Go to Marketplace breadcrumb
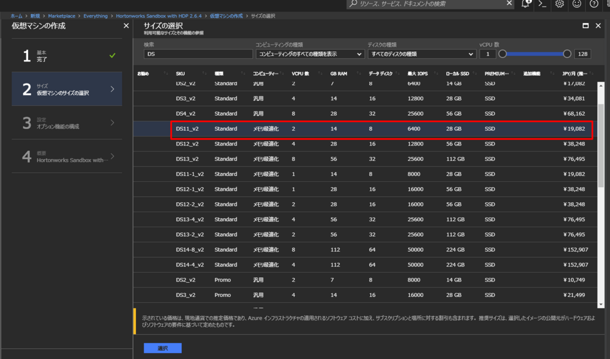This screenshot has height=359, width=610. [61, 16]
